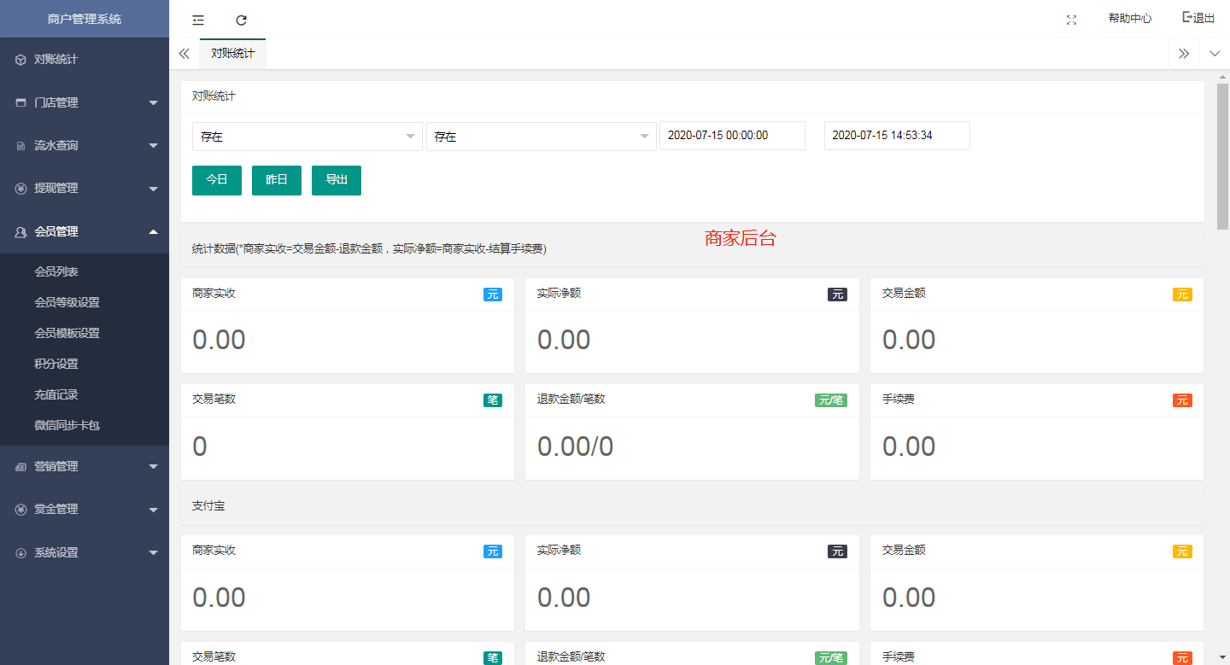Click the 提现管理 expand arrow
The width and height of the screenshot is (1230, 665).
click(154, 189)
